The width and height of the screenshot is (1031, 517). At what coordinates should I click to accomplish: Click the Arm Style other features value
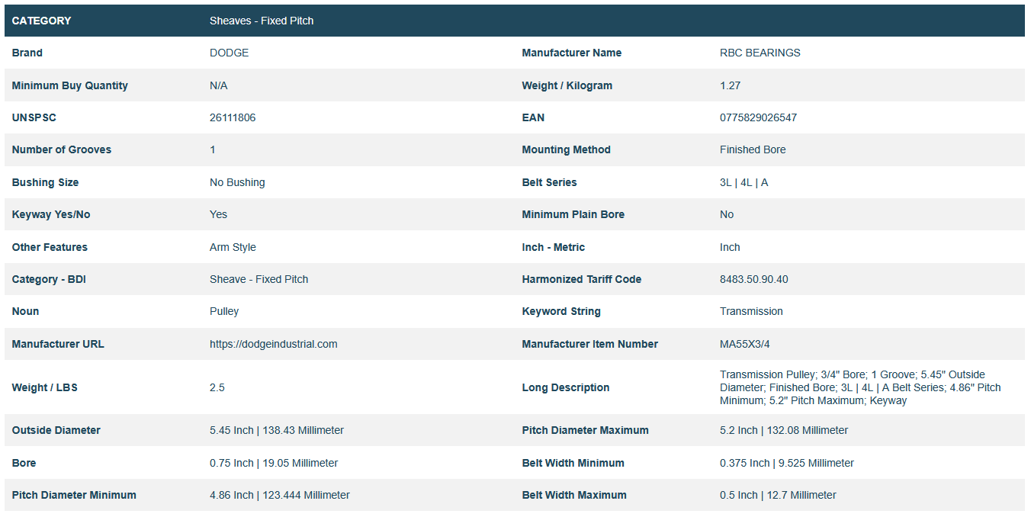(233, 247)
